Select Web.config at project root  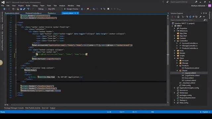click(x=184, y=103)
